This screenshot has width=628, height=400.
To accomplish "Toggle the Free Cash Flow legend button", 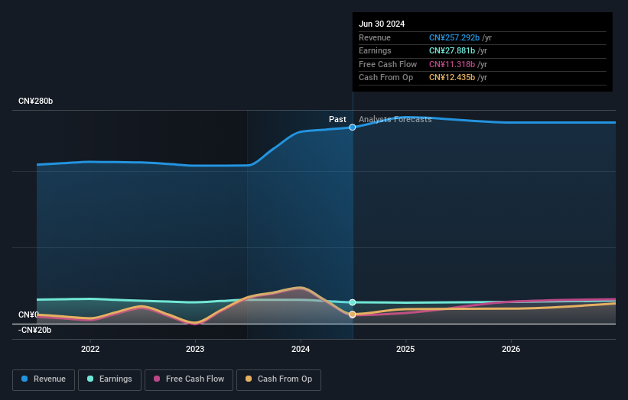I will click(189, 379).
